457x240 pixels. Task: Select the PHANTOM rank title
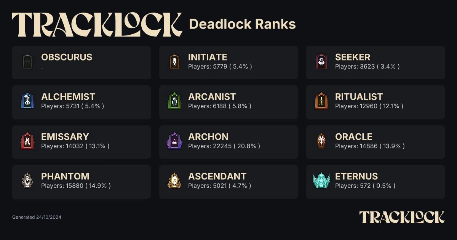coord(65,176)
